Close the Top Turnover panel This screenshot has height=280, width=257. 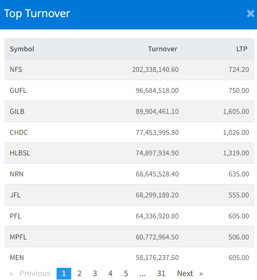click(x=250, y=13)
